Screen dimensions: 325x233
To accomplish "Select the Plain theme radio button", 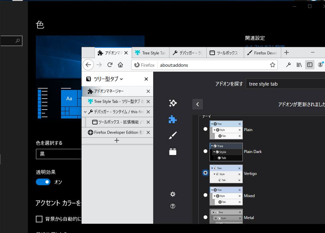I will 205,129.
